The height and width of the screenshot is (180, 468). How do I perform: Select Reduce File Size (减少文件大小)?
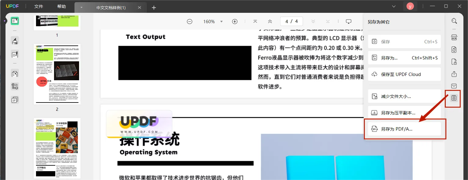[404, 96]
